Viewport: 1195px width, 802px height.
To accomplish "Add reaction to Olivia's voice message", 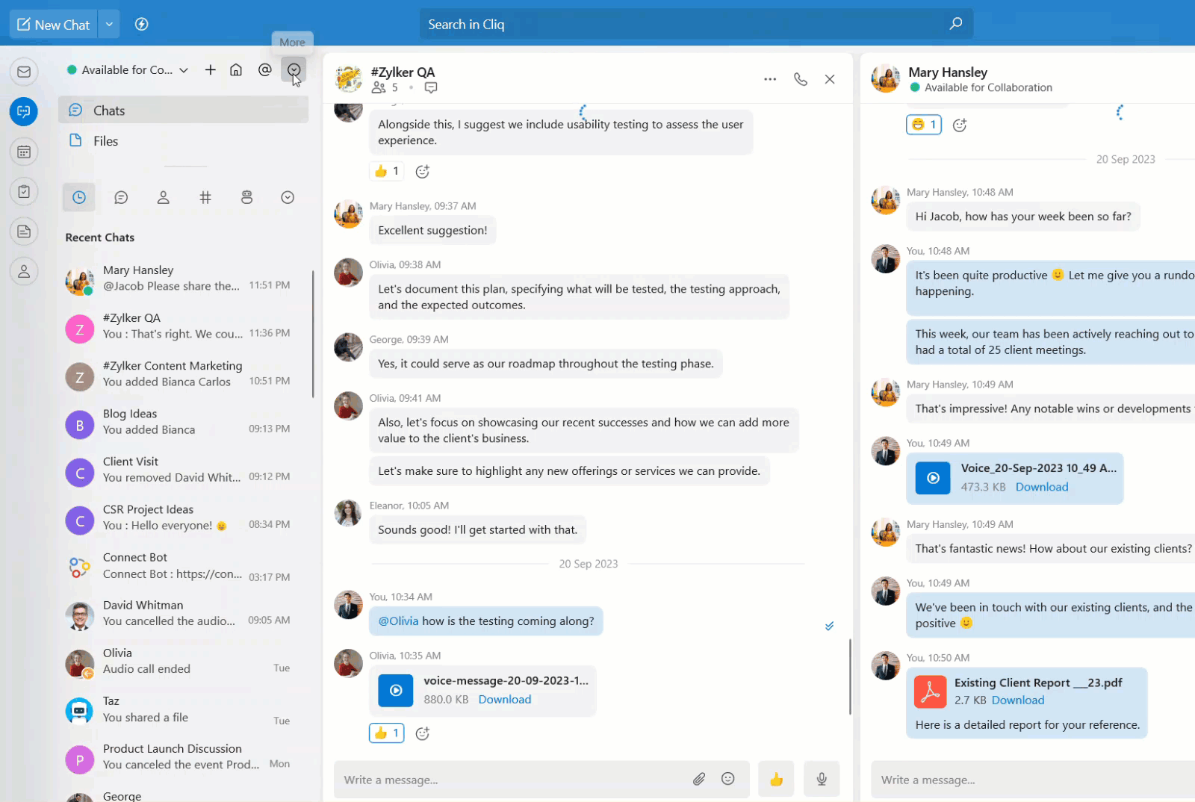I will pyautogui.click(x=423, y=734).
